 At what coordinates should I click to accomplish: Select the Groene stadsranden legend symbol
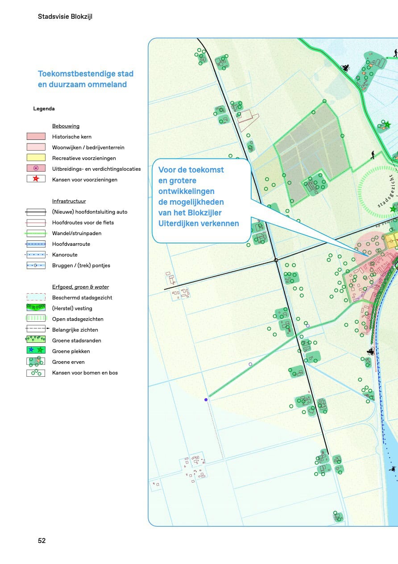coord(36,340)
